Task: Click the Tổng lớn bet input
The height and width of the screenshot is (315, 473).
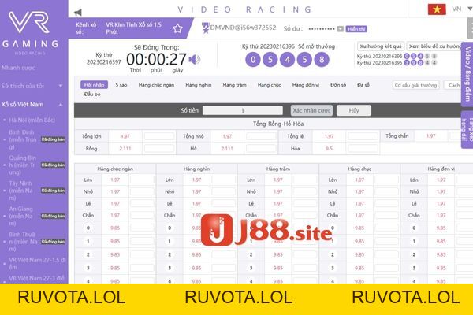Action: (x=159, y=136)
